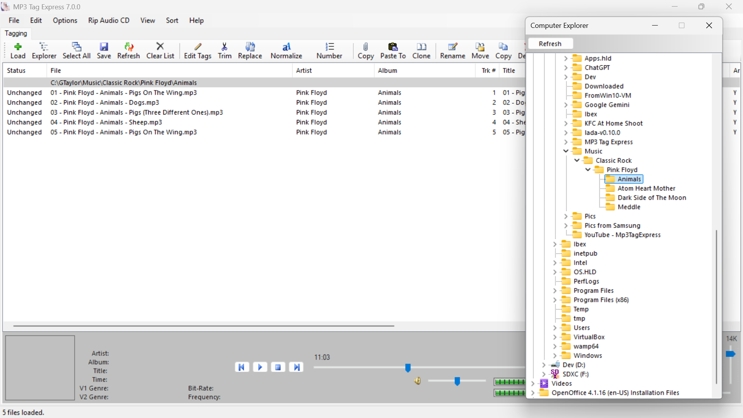Select the Trim scissors tool
The height and width of the screenshot is (418, 743).
click(x=224, y=51)
